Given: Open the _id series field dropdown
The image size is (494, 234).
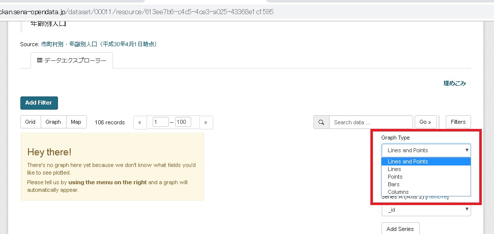Looking at the screenshot, I should 426,209.
